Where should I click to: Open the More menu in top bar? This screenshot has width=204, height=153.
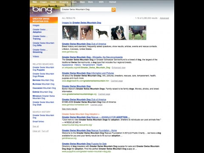click(91, 2)
